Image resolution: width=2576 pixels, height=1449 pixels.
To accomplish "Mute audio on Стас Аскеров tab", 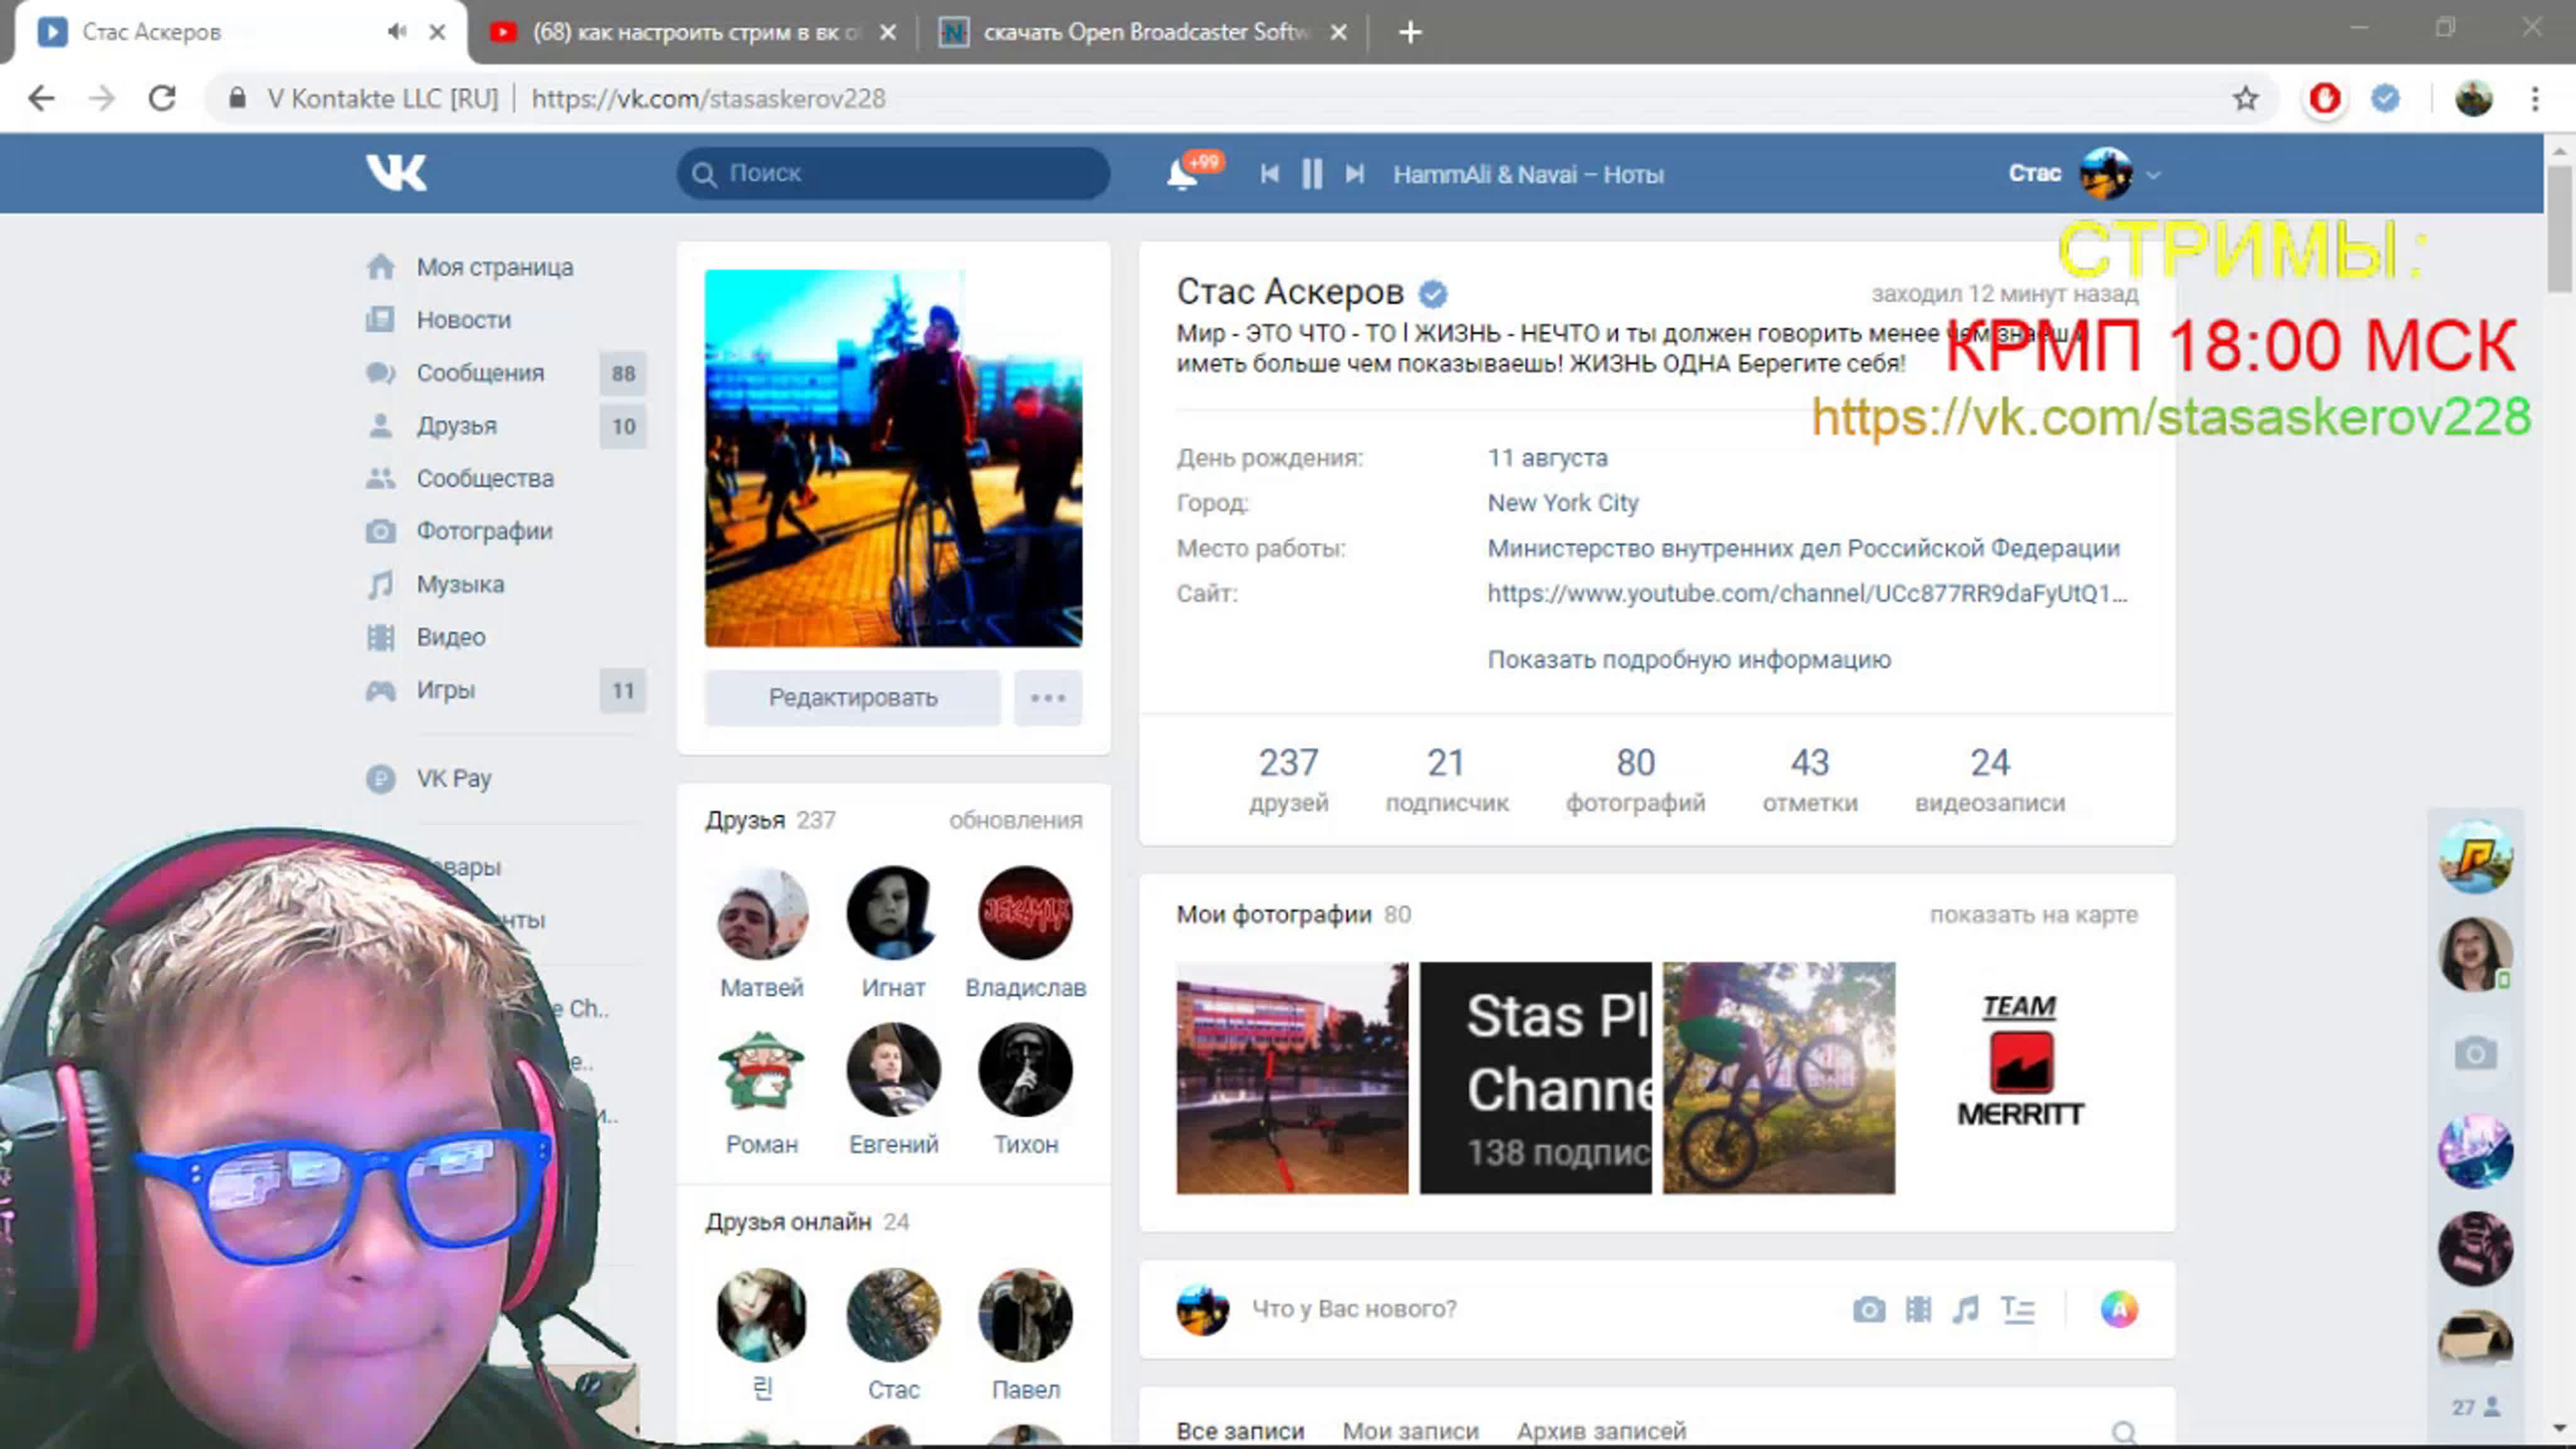I will [397, 32].
